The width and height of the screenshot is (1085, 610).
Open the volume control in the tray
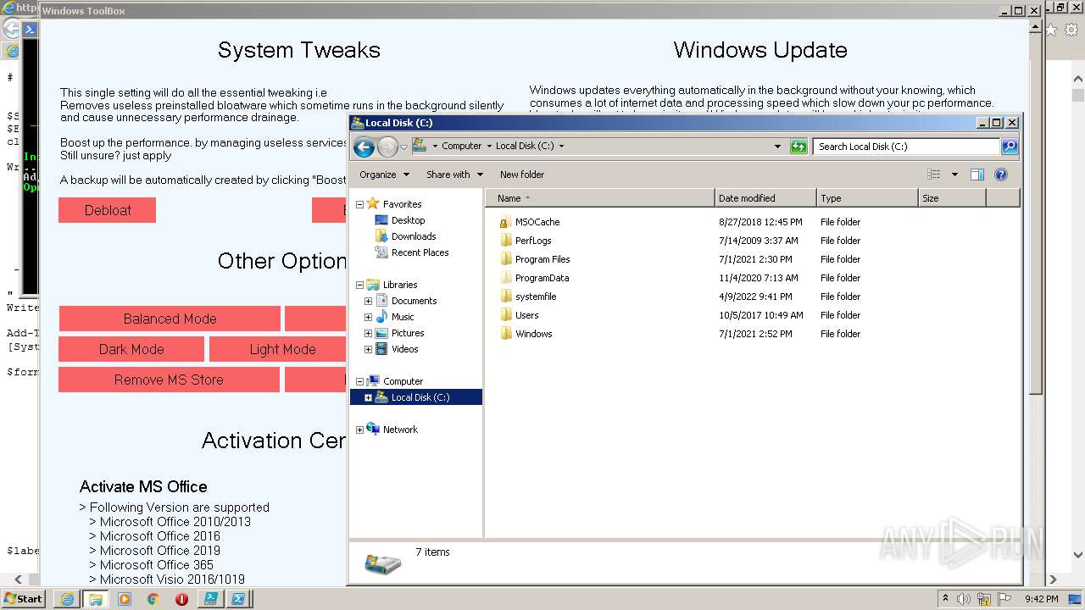965,598
